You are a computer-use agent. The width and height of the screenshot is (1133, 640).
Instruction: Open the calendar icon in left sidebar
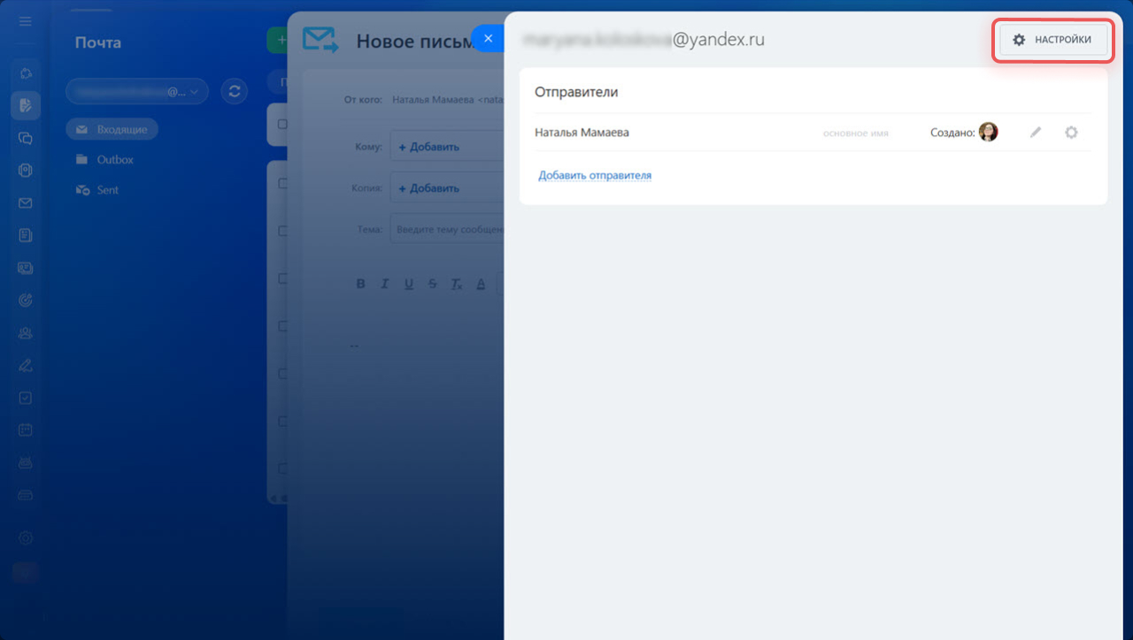click(25, 430)
